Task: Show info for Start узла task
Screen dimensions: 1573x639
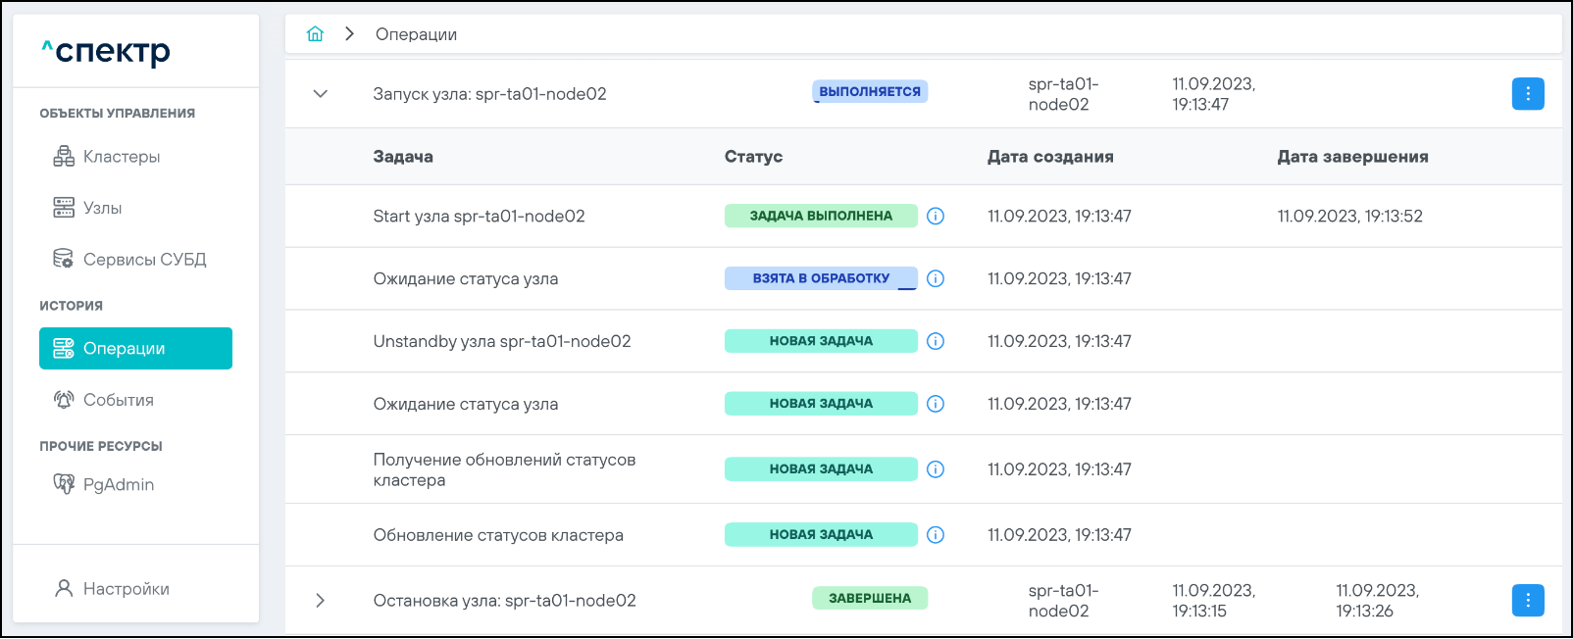Action: point(936,216)
